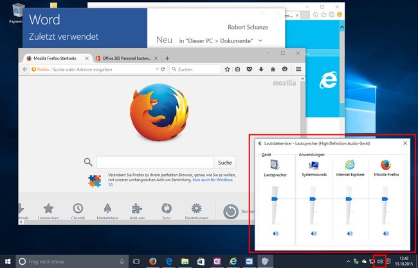Expand the Word document location dropdown

point(260,40)
